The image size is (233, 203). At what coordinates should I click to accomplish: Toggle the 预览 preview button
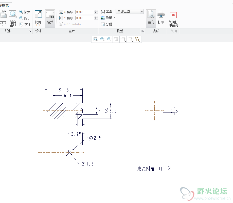[151, 18]
